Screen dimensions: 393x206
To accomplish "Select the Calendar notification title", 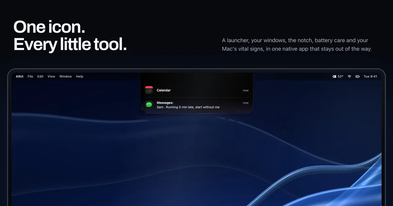I will click(164, 90).
